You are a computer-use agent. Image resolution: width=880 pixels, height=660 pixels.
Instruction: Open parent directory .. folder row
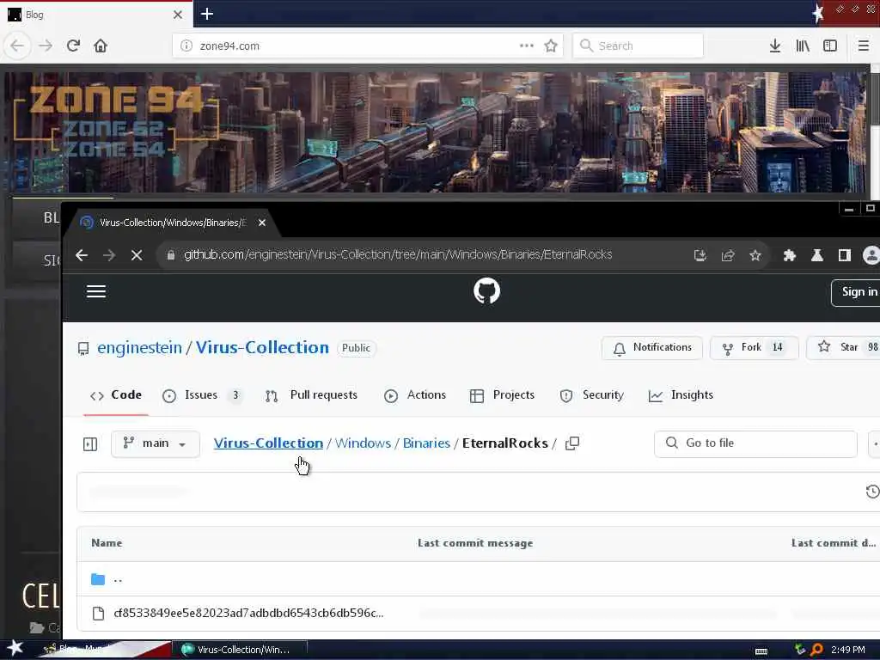(478, 579)
